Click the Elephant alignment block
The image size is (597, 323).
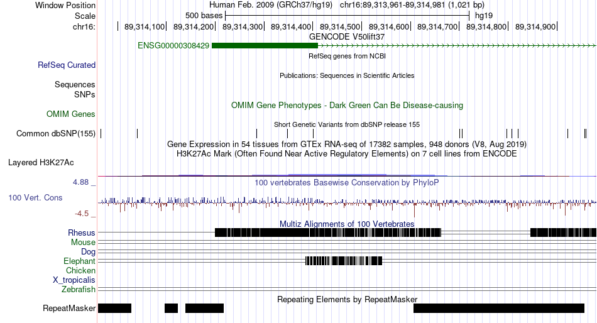pyautogui.click(x=344, y=261)
